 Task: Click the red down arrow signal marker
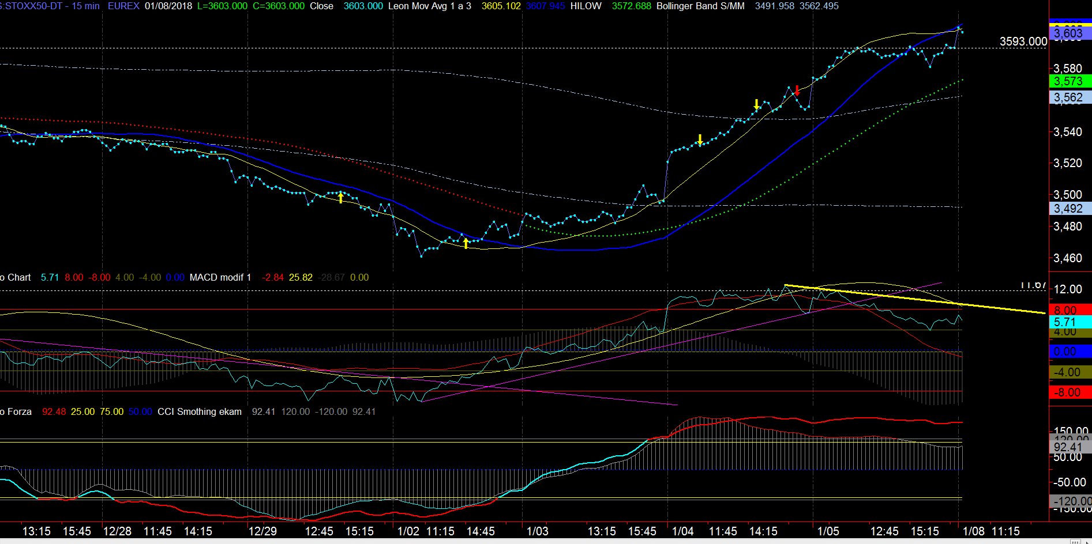[797, 90]
